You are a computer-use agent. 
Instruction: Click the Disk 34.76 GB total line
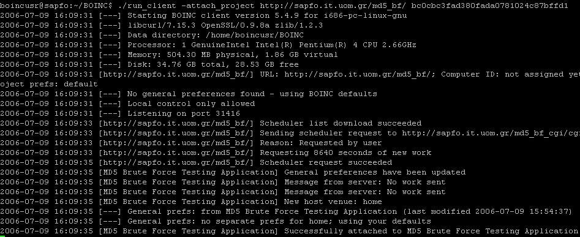213,64
